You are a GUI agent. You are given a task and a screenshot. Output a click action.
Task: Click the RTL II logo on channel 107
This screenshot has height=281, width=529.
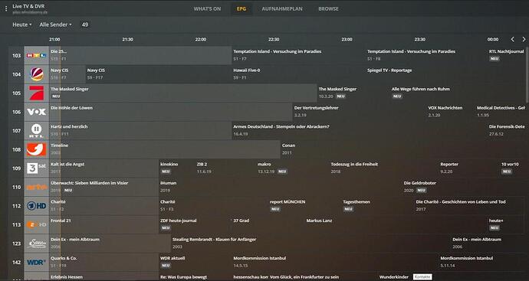[x=37, y=131]
